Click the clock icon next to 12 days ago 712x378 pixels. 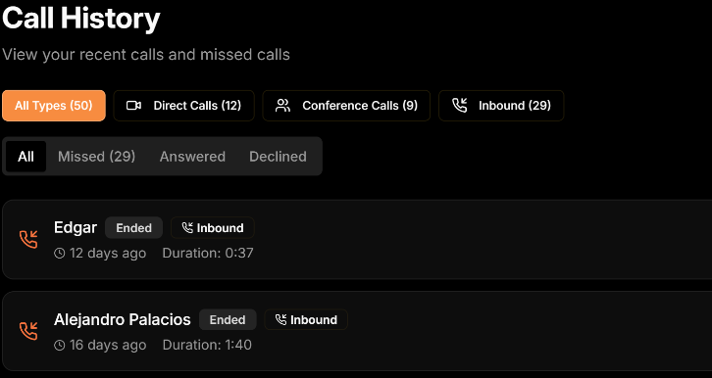[60, 253]
